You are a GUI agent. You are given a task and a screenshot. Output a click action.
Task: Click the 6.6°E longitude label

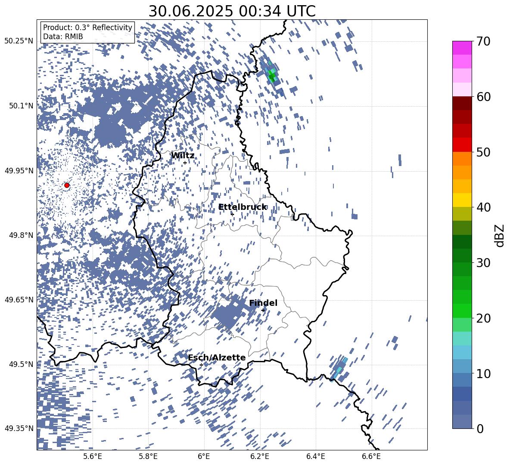(371, 457)
